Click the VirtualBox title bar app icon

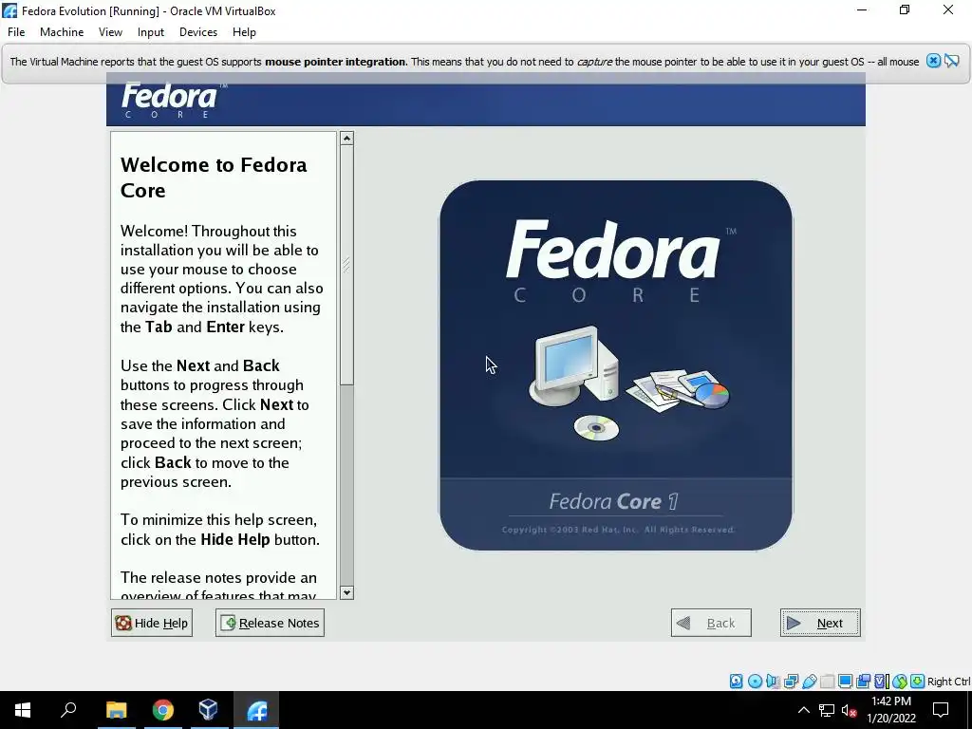tap(9, 10)
